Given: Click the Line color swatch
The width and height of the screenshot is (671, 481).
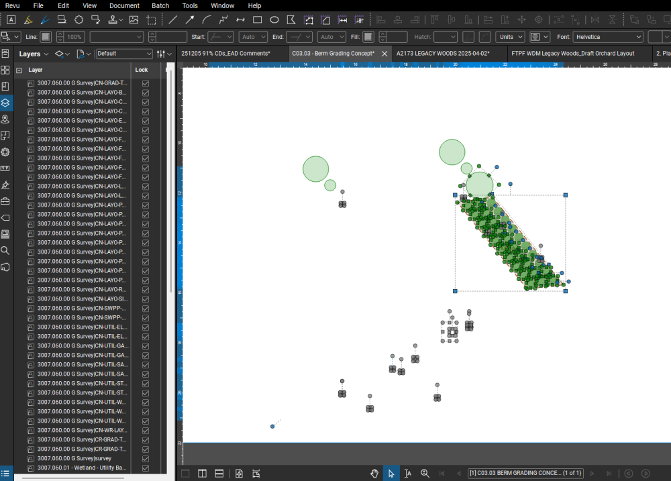Looking at the screenshot, I should point(46,37).
